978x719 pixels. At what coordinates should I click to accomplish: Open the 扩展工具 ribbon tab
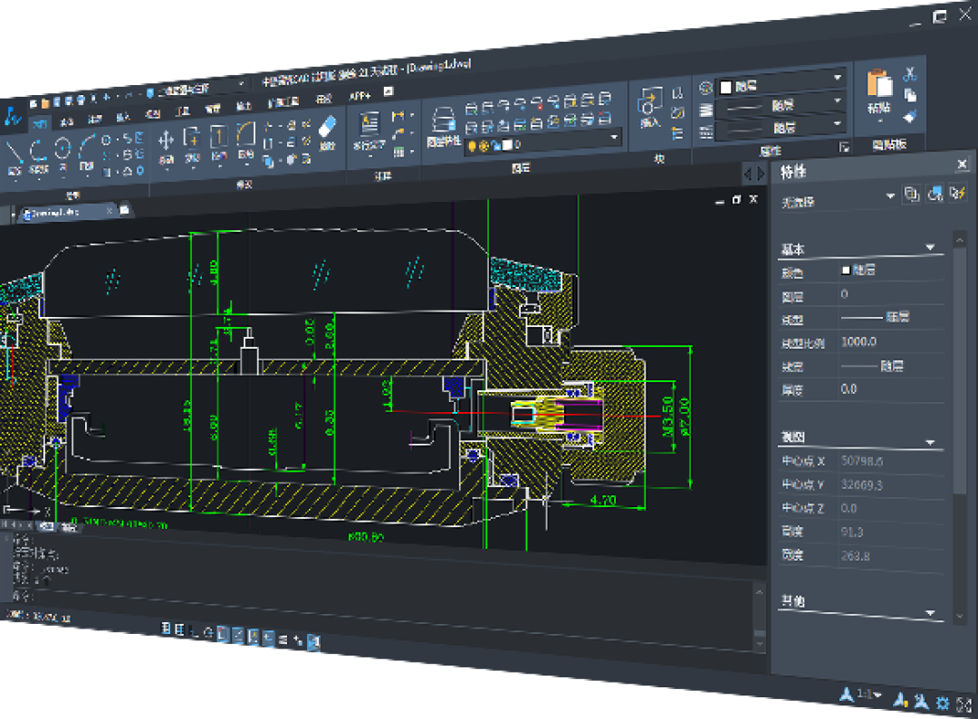(x=283, y=101)
